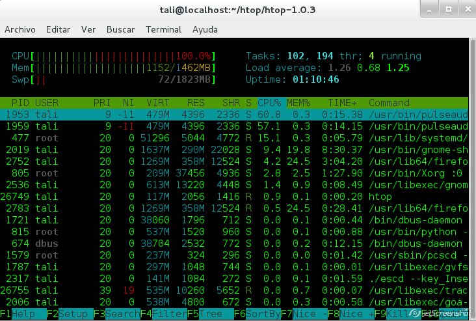Select the dbus user row PID 674
This screenshot has width=476, height=321.
[234, 243]
